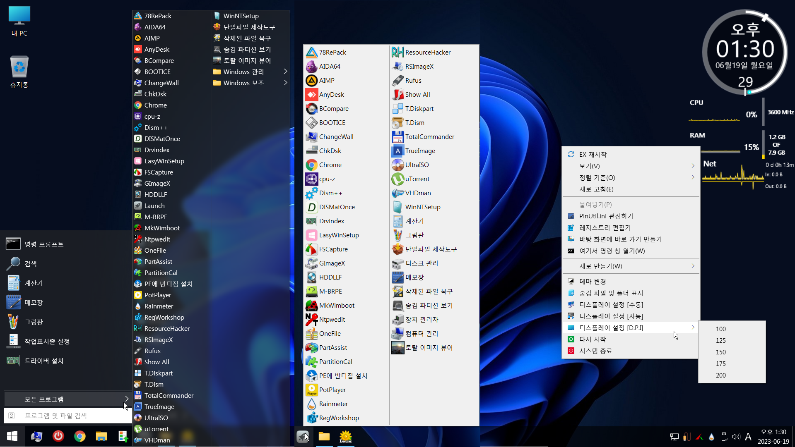Screen dimensions: 795x447
Task: Expand the Windows 보조 folder submenu
Action: 251,83
